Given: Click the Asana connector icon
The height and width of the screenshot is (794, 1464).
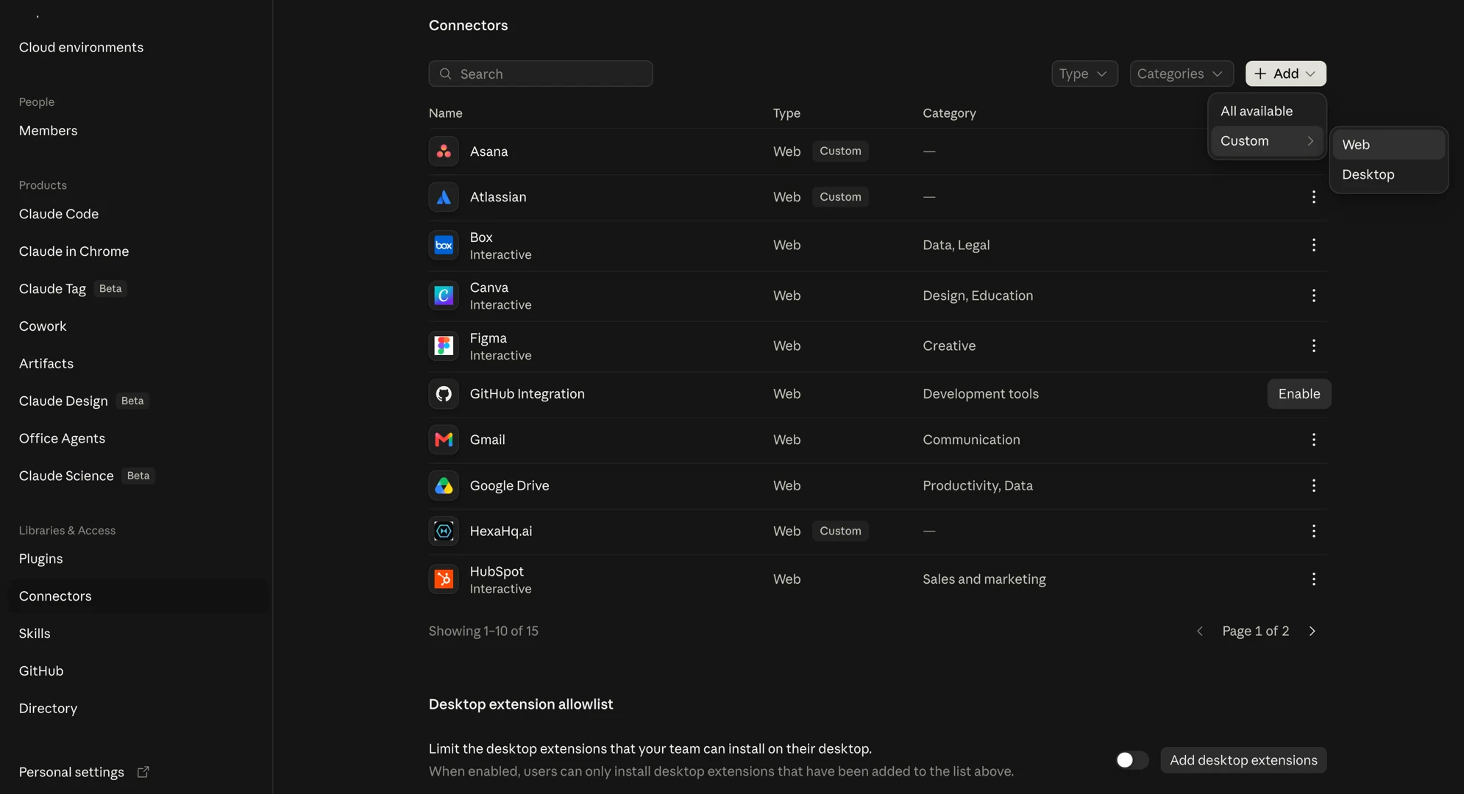Looking at the screenshot, I should coord(444,151).
